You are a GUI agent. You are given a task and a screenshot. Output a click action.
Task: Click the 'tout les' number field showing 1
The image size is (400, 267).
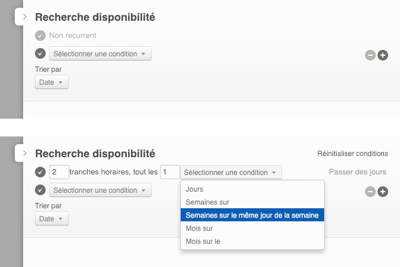170,172
